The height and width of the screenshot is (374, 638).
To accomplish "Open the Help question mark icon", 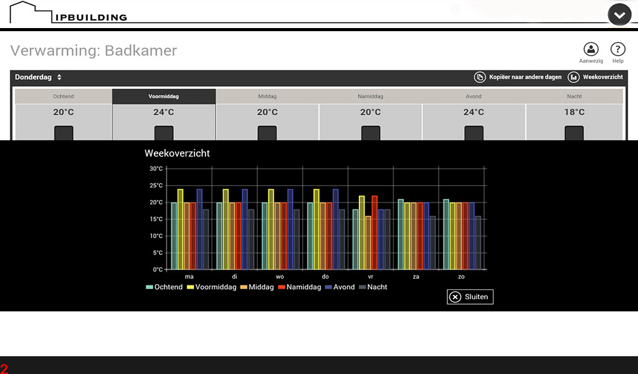I will tap(617, 49).
